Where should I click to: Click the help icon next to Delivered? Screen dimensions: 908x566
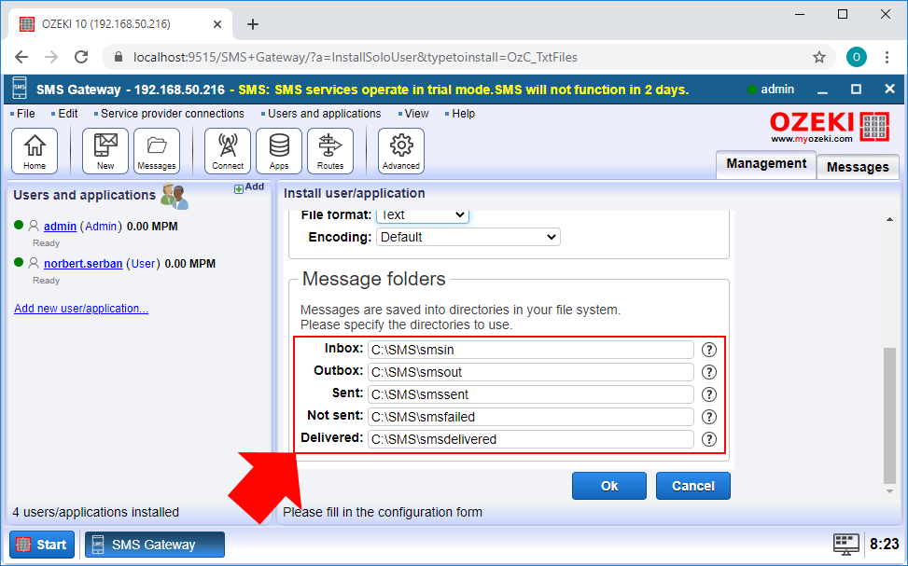pos(709,439)
